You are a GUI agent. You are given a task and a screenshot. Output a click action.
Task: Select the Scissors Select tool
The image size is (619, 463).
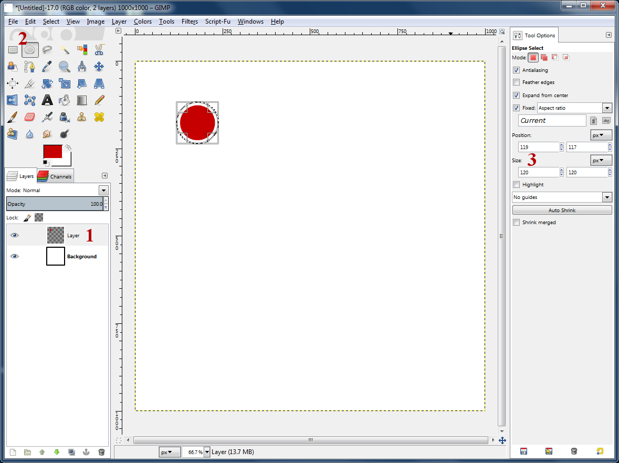click(x=99, y=50)
